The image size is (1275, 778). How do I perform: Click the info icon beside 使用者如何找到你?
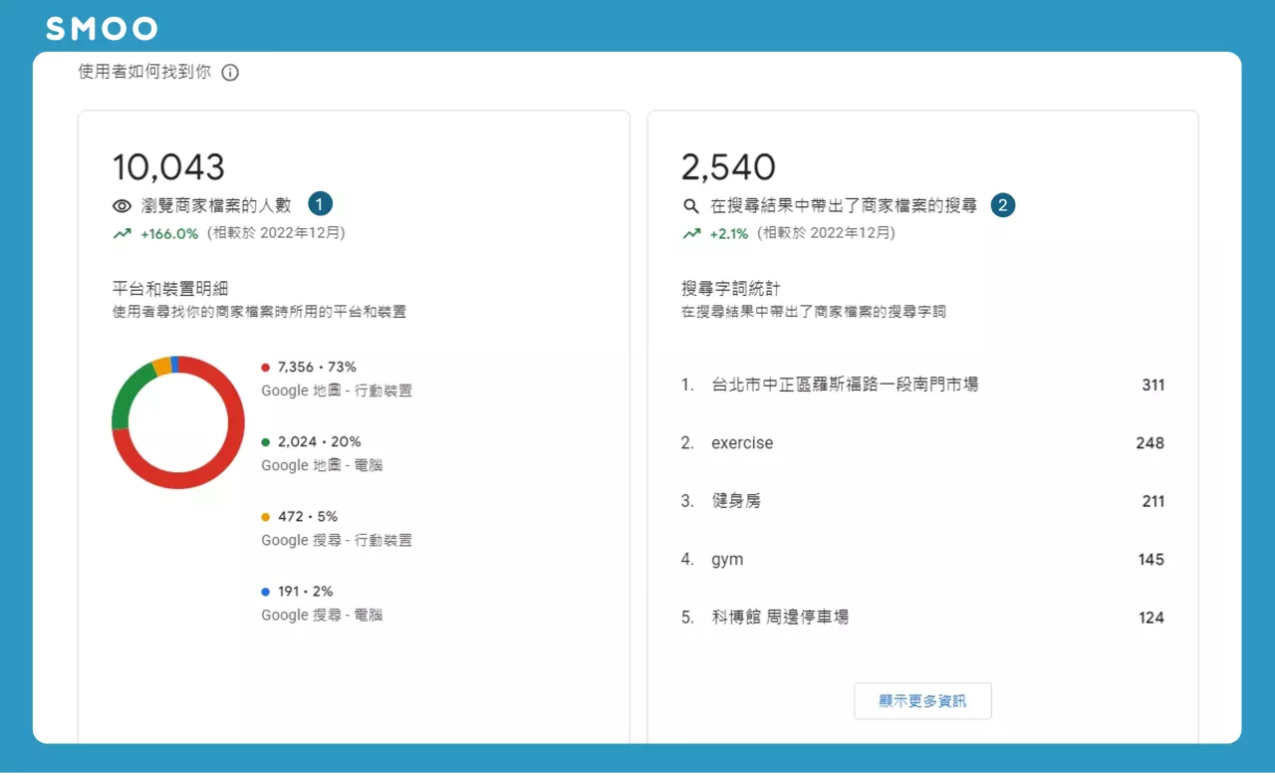(x=230, y=73)
